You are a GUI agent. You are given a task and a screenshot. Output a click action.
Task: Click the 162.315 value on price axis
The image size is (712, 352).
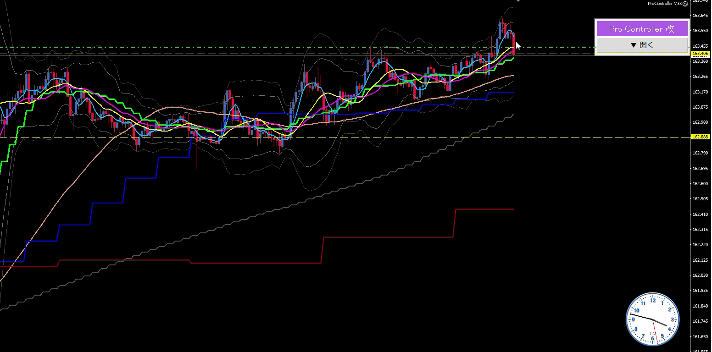[700, 230]
